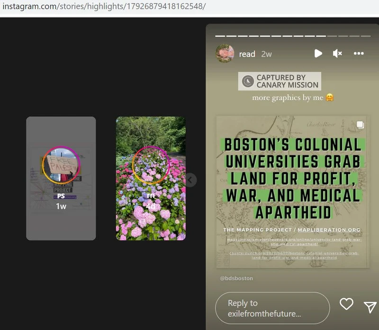Image resolution: width=379 pixels, height=330 pixels.
Task: Click the "read" highlight name
Action: pos(247,54)
